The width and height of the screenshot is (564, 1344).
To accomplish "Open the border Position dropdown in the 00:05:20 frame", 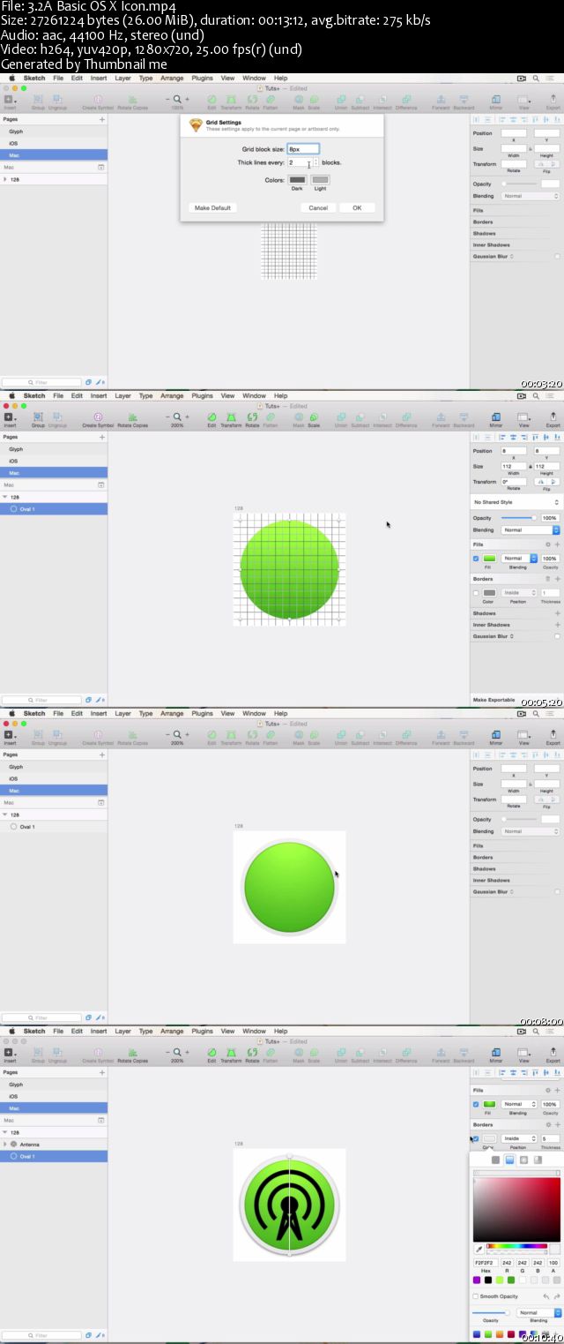I will coord(519,593).
